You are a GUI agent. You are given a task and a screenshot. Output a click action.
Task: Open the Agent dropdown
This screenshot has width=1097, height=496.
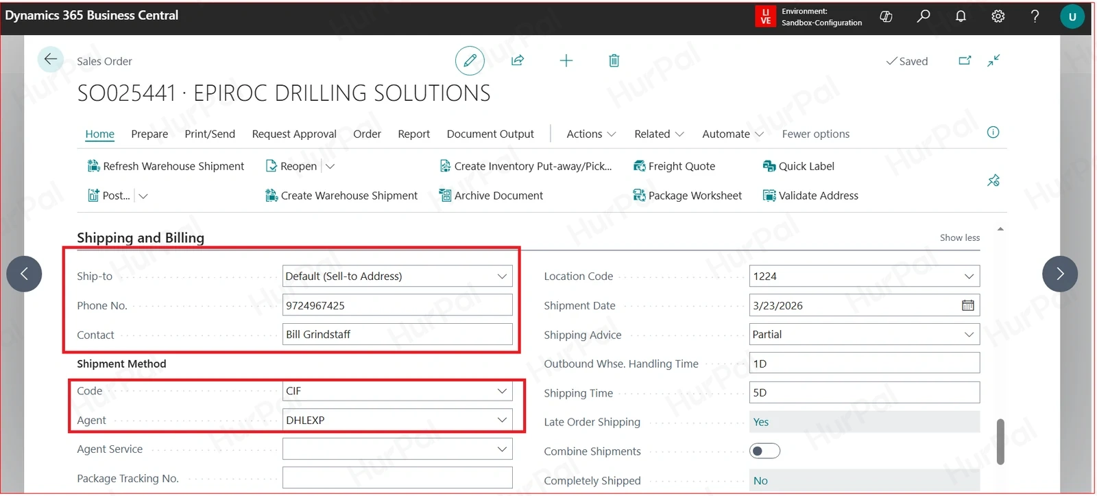click(x=503, y=420)
